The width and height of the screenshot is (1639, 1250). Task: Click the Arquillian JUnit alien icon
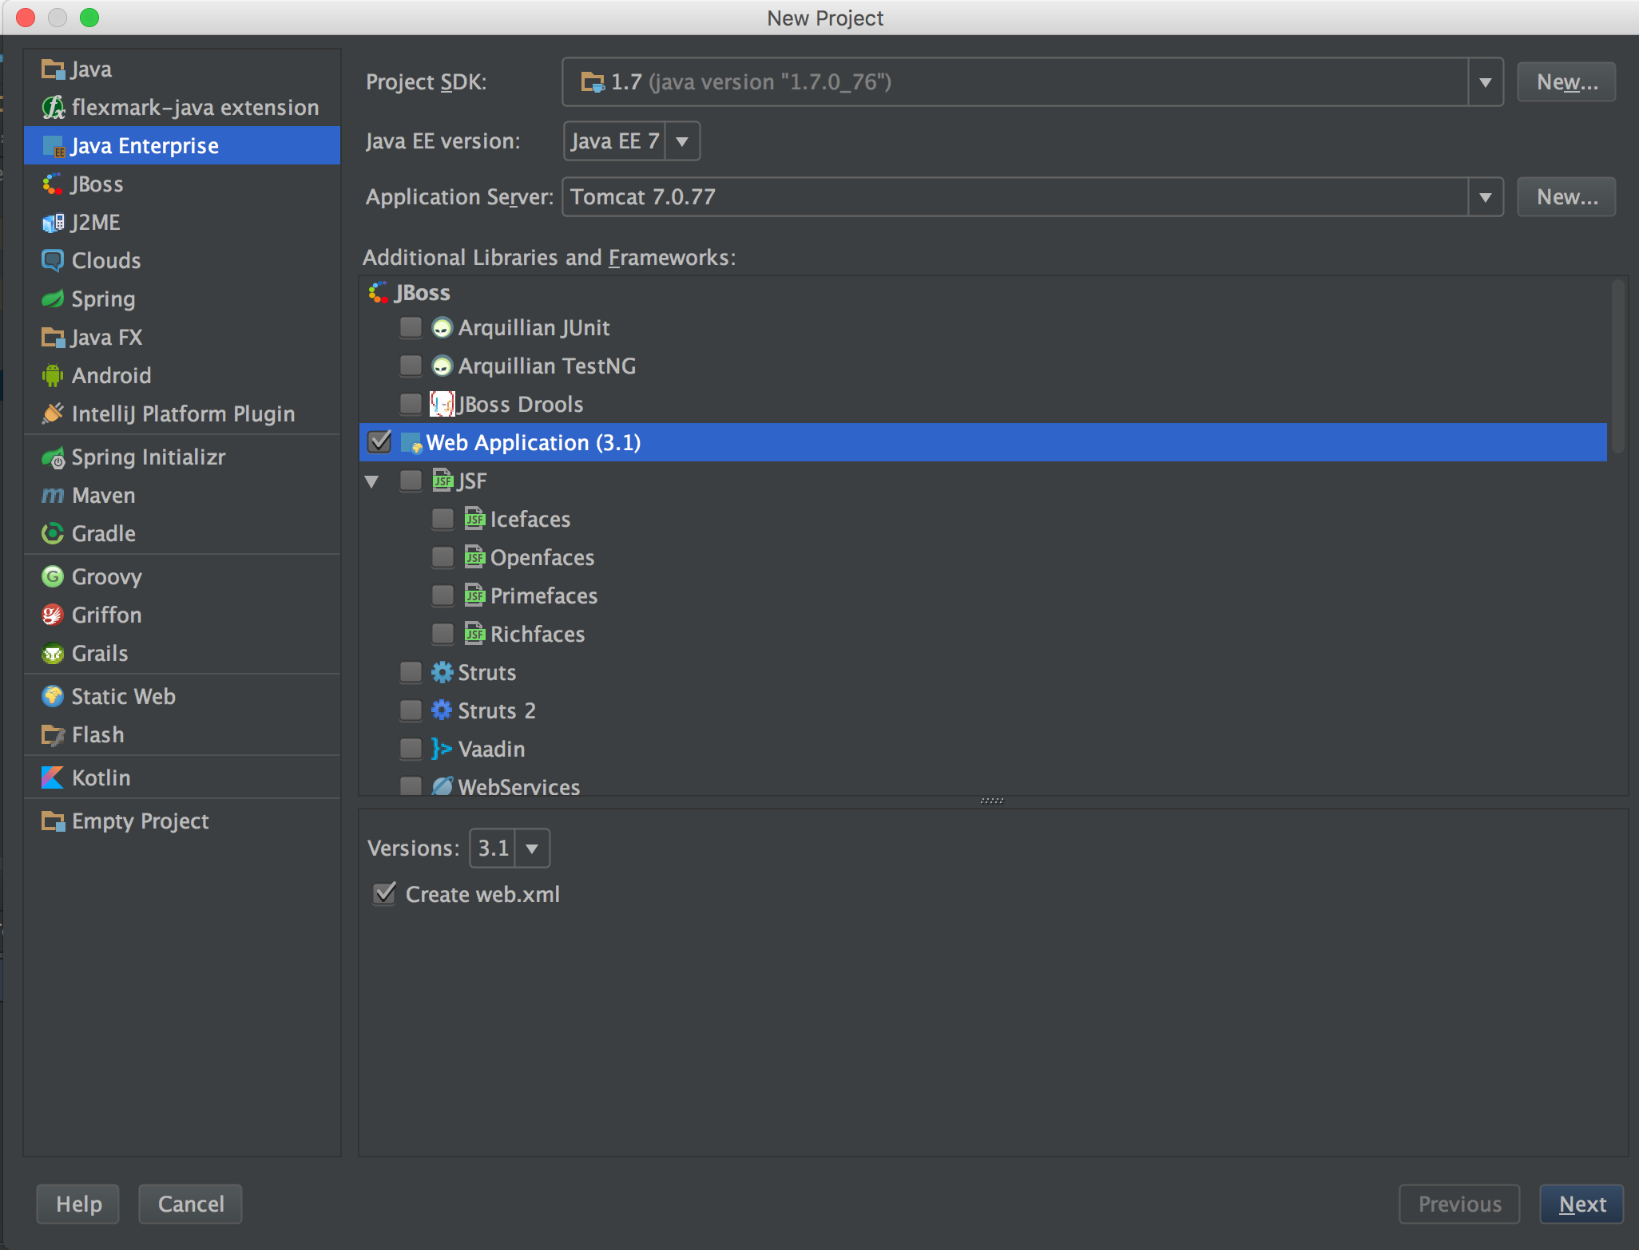point(442,328)
